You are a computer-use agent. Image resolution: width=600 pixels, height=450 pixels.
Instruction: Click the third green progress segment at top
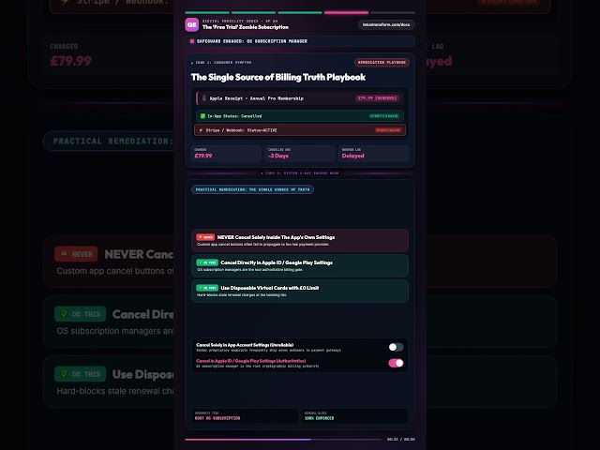[x=300, y=12]
